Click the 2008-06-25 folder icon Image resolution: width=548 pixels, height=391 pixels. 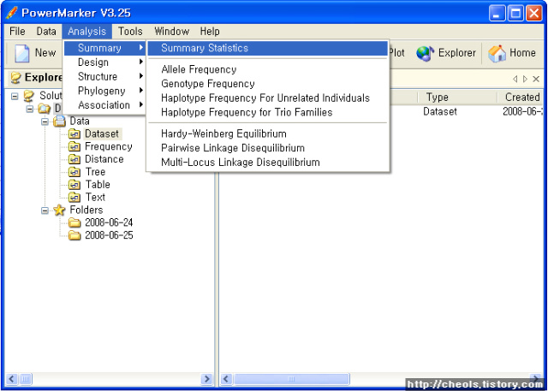point(74,235)
